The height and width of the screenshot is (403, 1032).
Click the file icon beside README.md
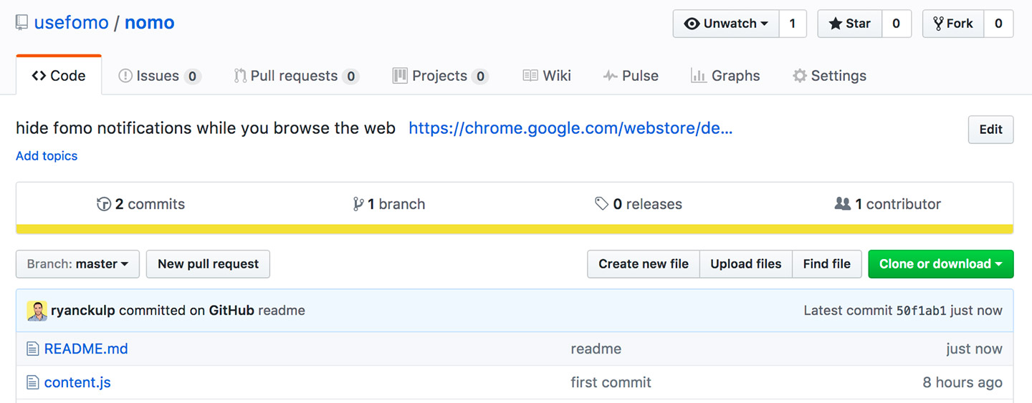tap(32, 349)
